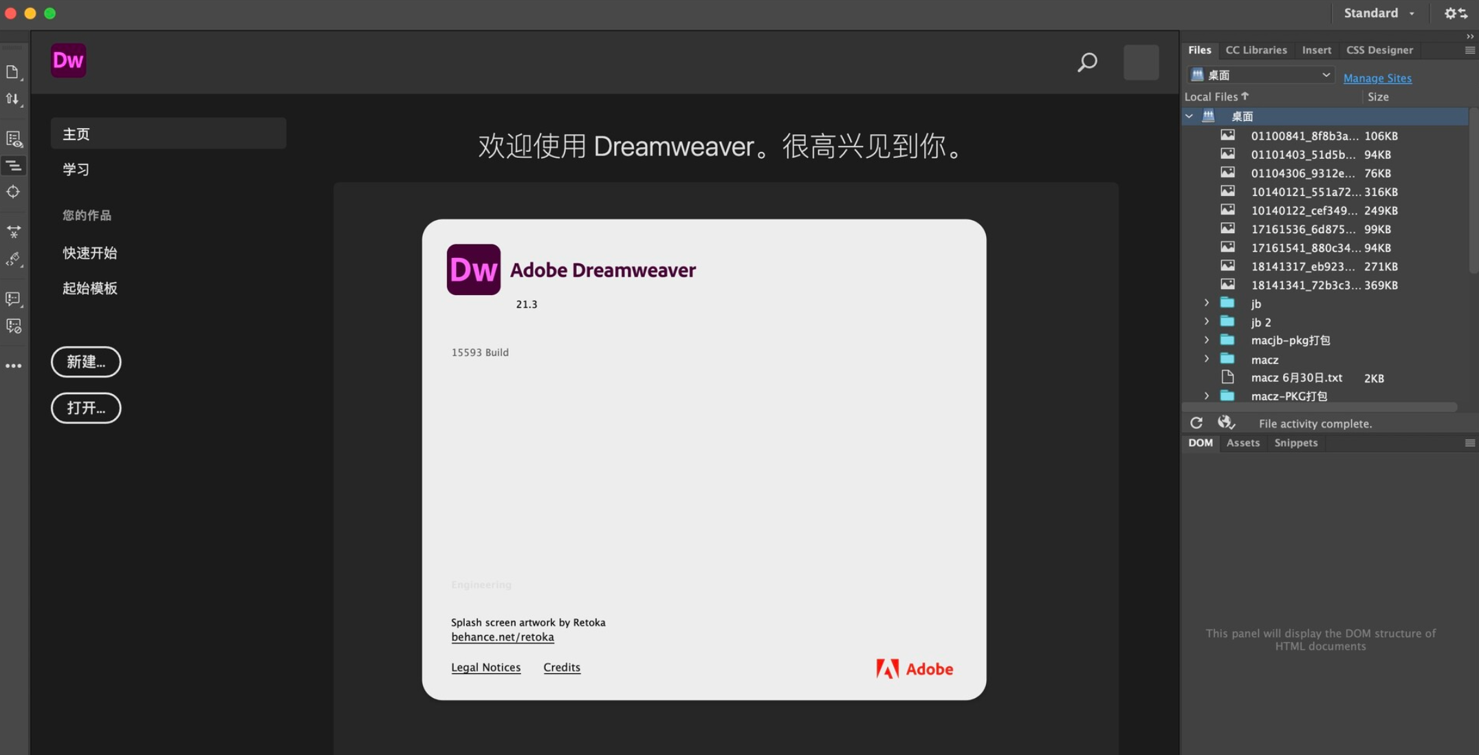Switch to the Snippets tab
1479x755 pixels.
pyautogui.click(x=1295, y=442)
